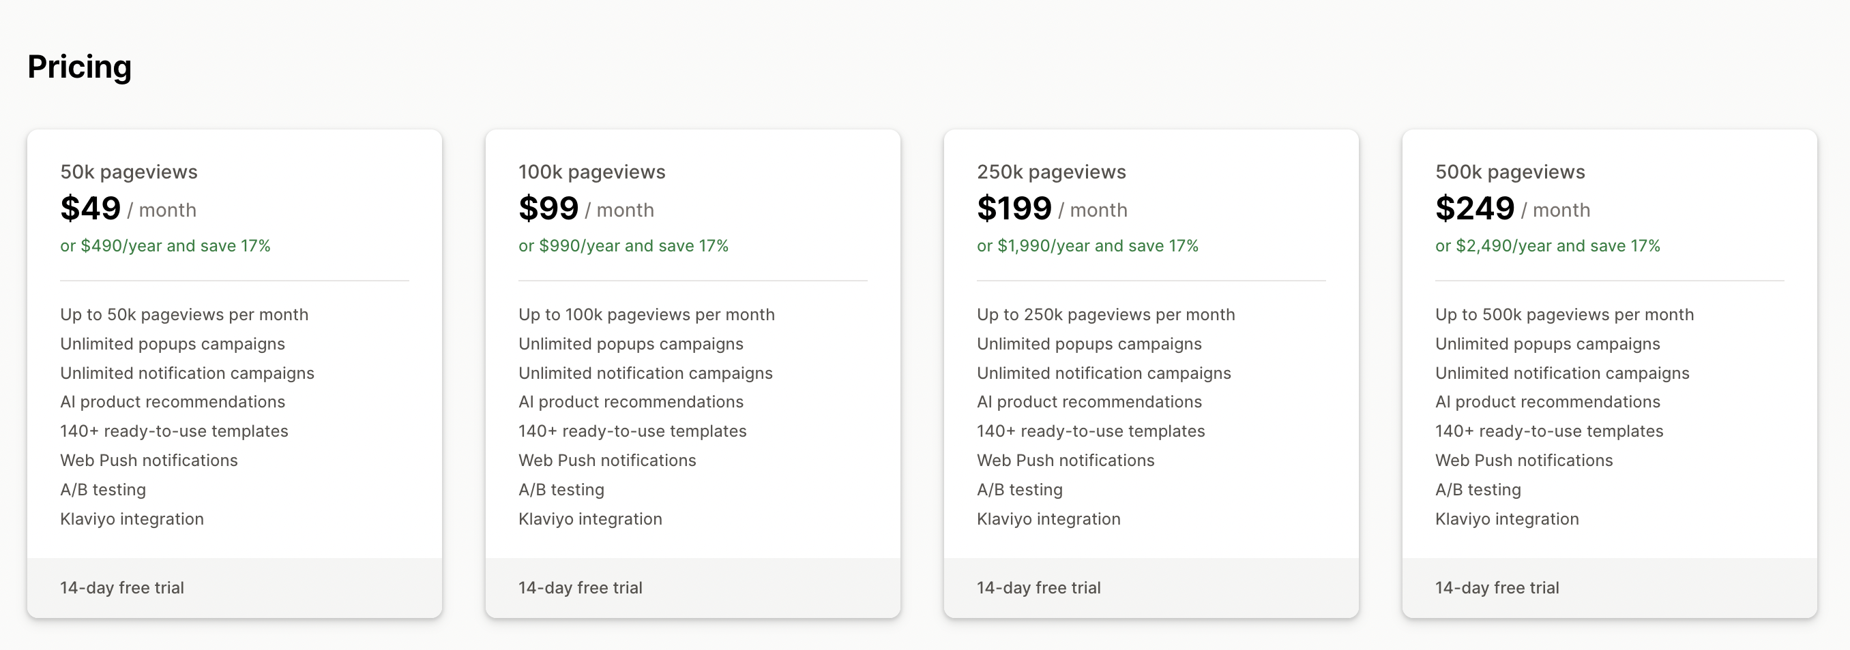The image size is (1850, 650).
Task: Click the Pricing heading
Action: coord(80,67)
